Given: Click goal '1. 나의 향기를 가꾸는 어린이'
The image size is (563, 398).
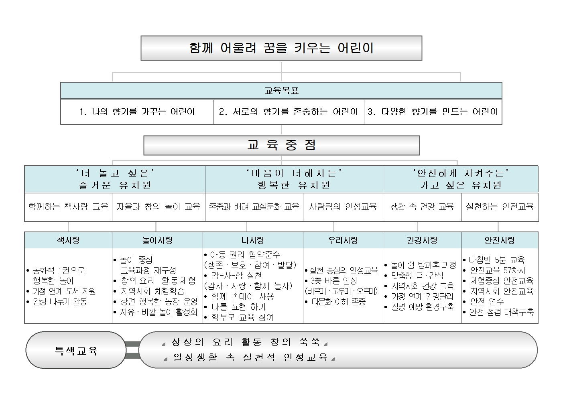Looking at the screenshot, I should 137,112.
